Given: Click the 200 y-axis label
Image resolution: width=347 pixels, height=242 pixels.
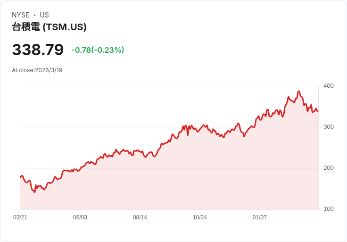Looking at the screenshot, I should tap(329, 168).
